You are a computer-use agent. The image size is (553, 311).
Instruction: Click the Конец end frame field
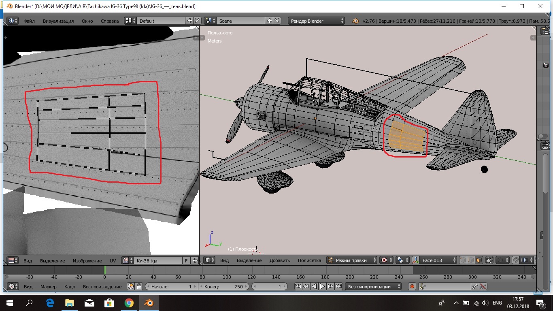pyautogui.click(x=224, y=287)
